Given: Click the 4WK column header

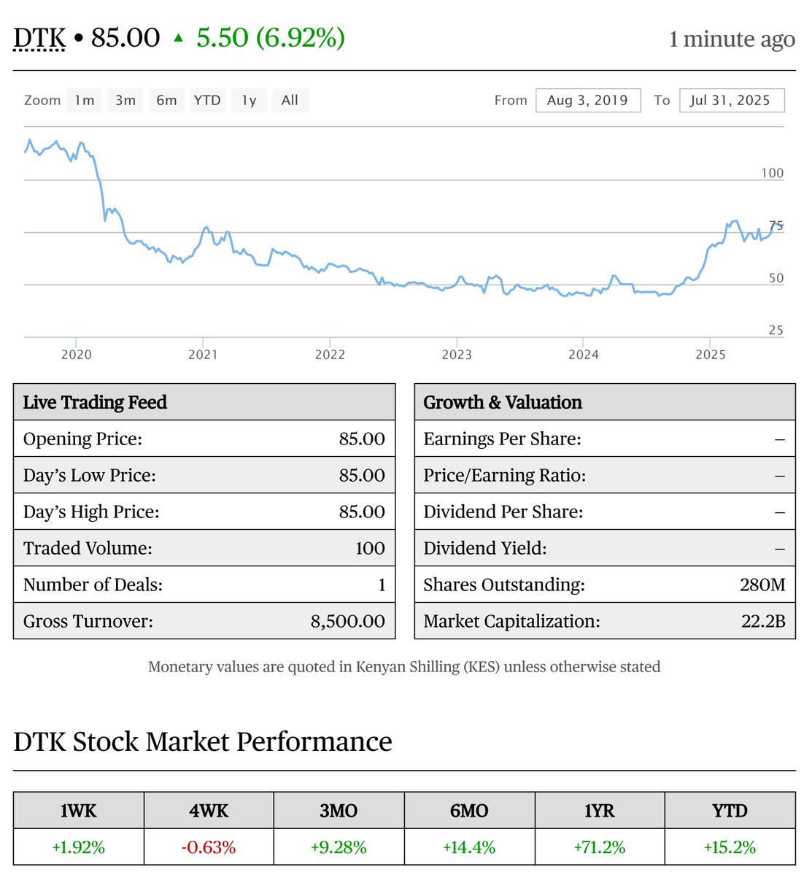Looking at the screenshot, I should (209, 810).
